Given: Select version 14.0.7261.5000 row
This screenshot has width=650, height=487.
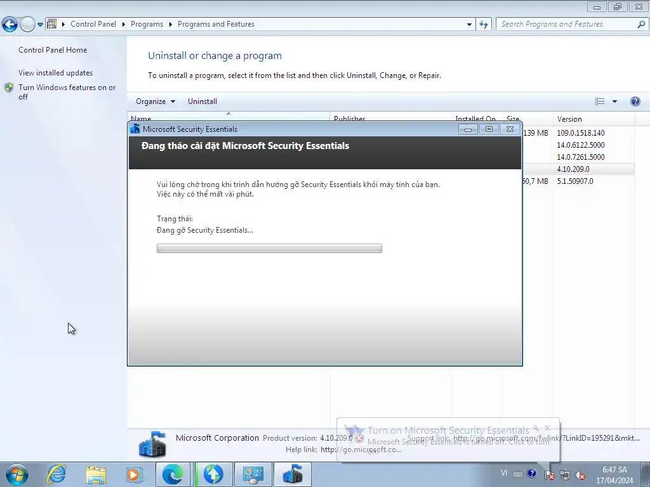Looking at the screenshot, I should (x=580, y=157).
